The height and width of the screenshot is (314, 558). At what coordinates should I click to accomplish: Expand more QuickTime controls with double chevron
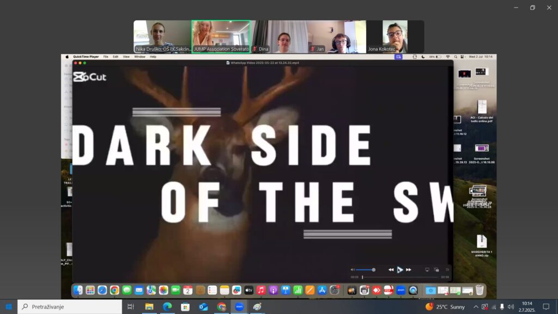(x=447, y=270)
